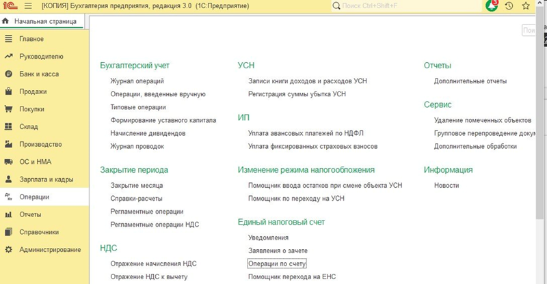Open Удаление помеченных объектов
The image size is (547, 284).
coord(483,120)
